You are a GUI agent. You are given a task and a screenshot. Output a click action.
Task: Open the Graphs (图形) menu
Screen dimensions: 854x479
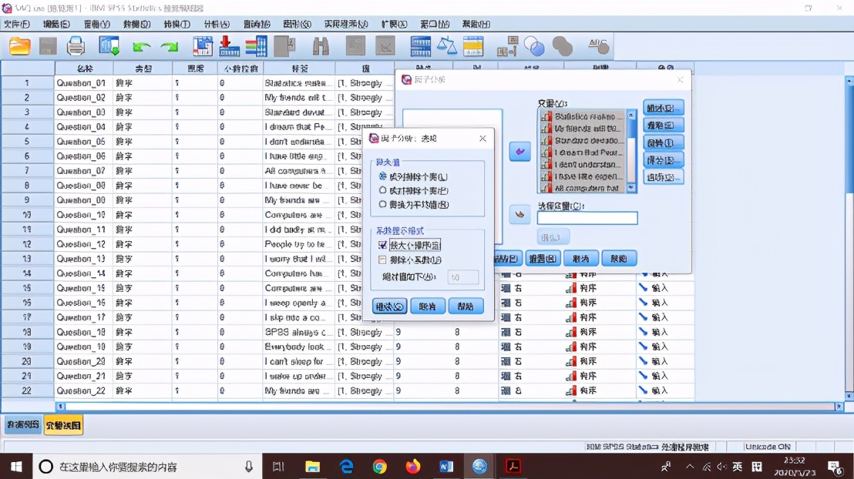(297, 24)
